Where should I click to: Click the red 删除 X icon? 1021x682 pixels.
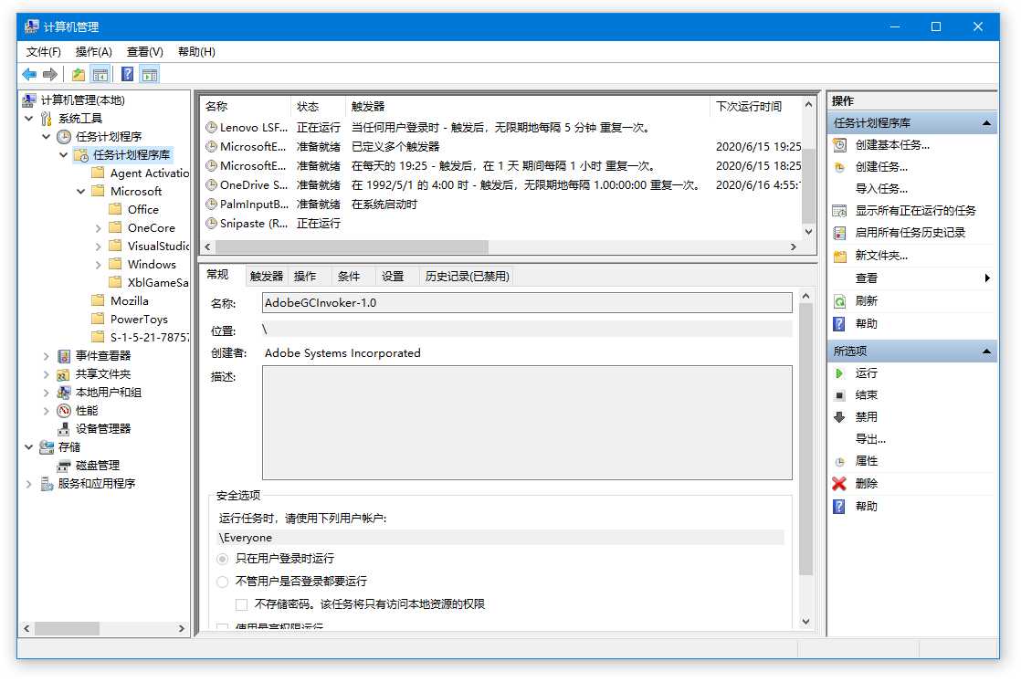pyautogui.click(x=839, y=484)
